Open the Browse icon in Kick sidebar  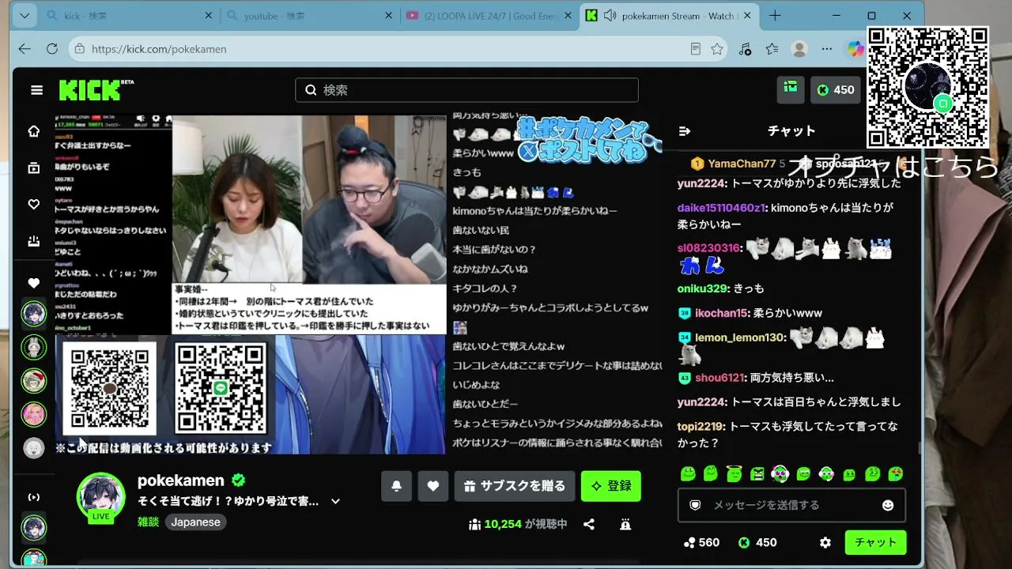[33, 168]
